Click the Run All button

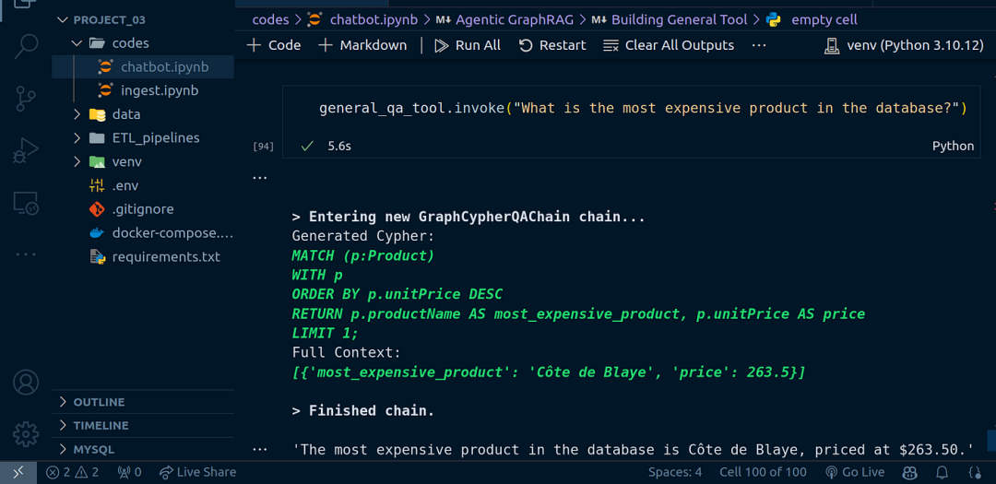point(467,45)
